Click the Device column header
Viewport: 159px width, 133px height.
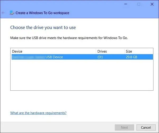point(54,51)
